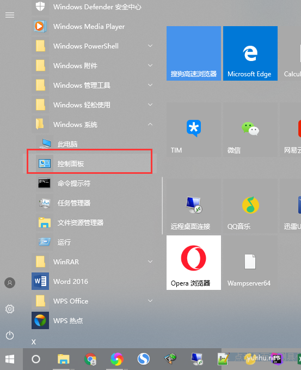This screenshot has width=301, height=370.
Task: Open Windows Defender 安全中心 shield icon
Action: pyautogui.click(x=40, y=7)
